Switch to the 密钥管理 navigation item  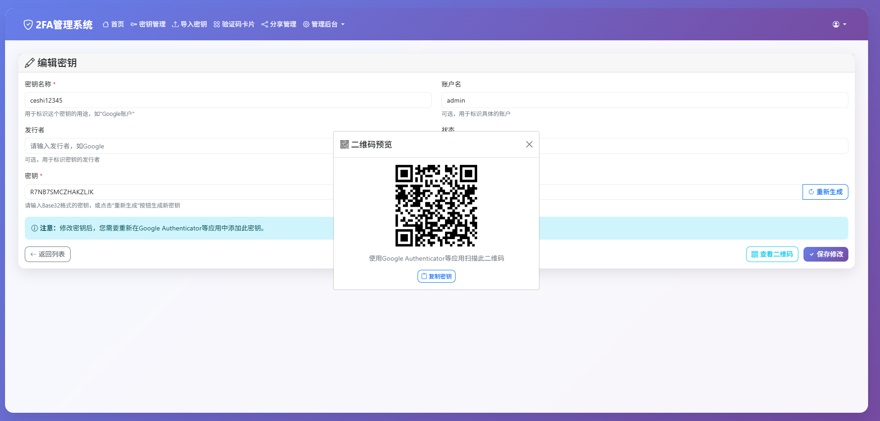[x=152, y=24]
